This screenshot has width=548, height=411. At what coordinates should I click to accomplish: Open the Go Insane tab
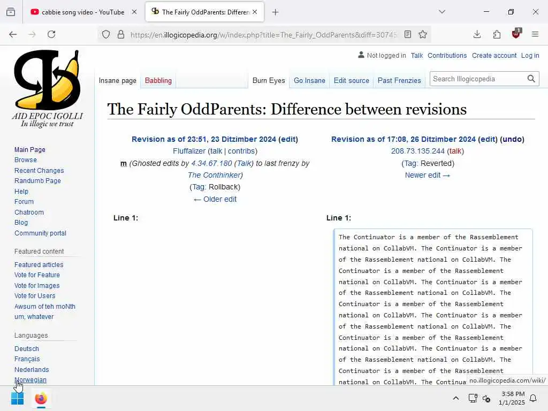pos(309,80)
